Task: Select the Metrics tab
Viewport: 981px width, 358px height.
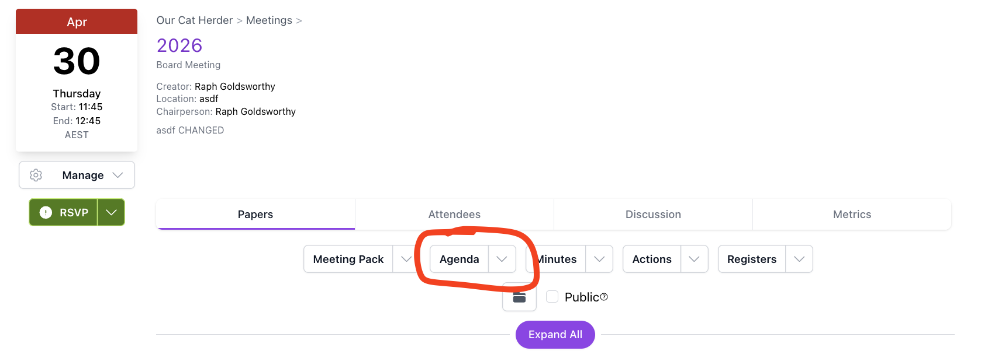Action: click(x=852, y=214)
